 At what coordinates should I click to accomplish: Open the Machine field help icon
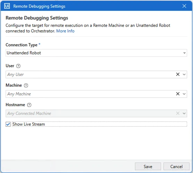[x=26, y=85]
